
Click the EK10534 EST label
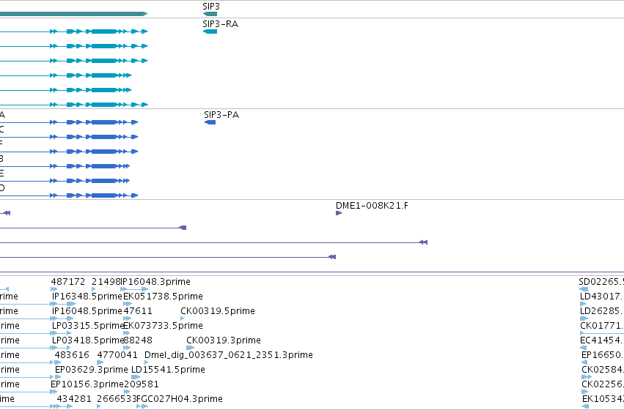(603, 399)
